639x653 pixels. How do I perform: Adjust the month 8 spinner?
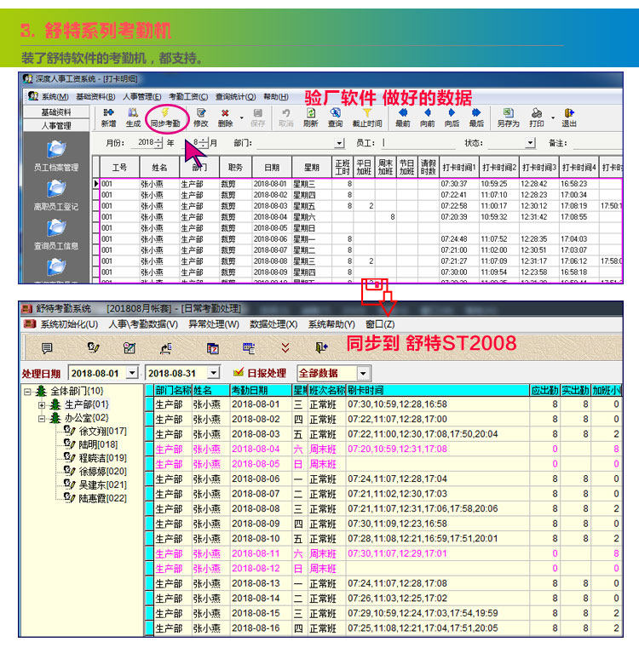(x=204, y=143)
